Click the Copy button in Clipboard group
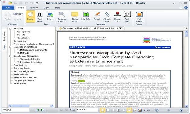Viewport: 190px width, 114px height. (18, 14)
